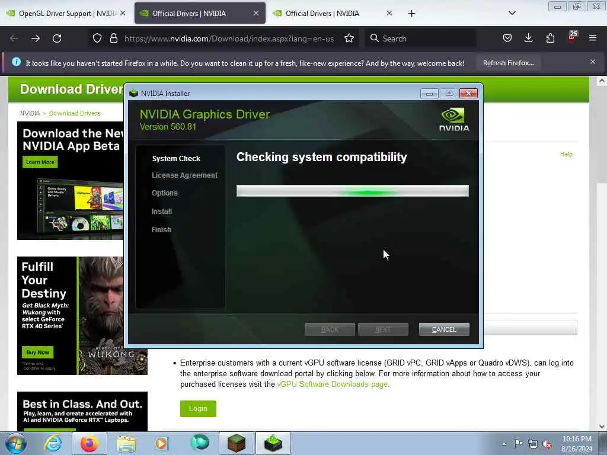
Task: Open the Firefox hamburger menu
Action: point(593,38)
